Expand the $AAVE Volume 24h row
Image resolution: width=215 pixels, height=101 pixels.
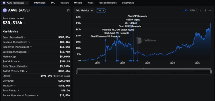click(27, 71)
